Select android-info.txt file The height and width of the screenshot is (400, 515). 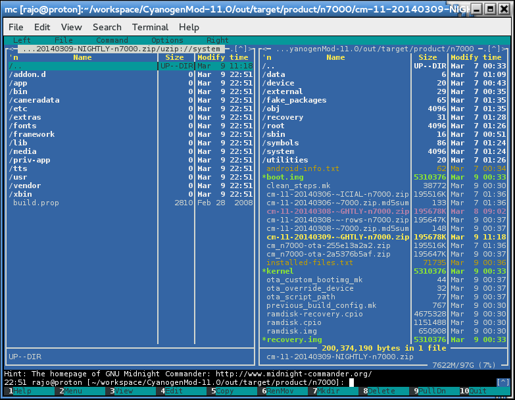click(384, 168)
